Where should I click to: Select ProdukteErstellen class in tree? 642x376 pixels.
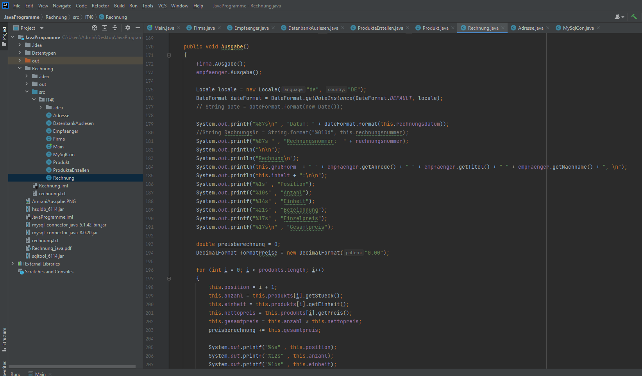71,170
